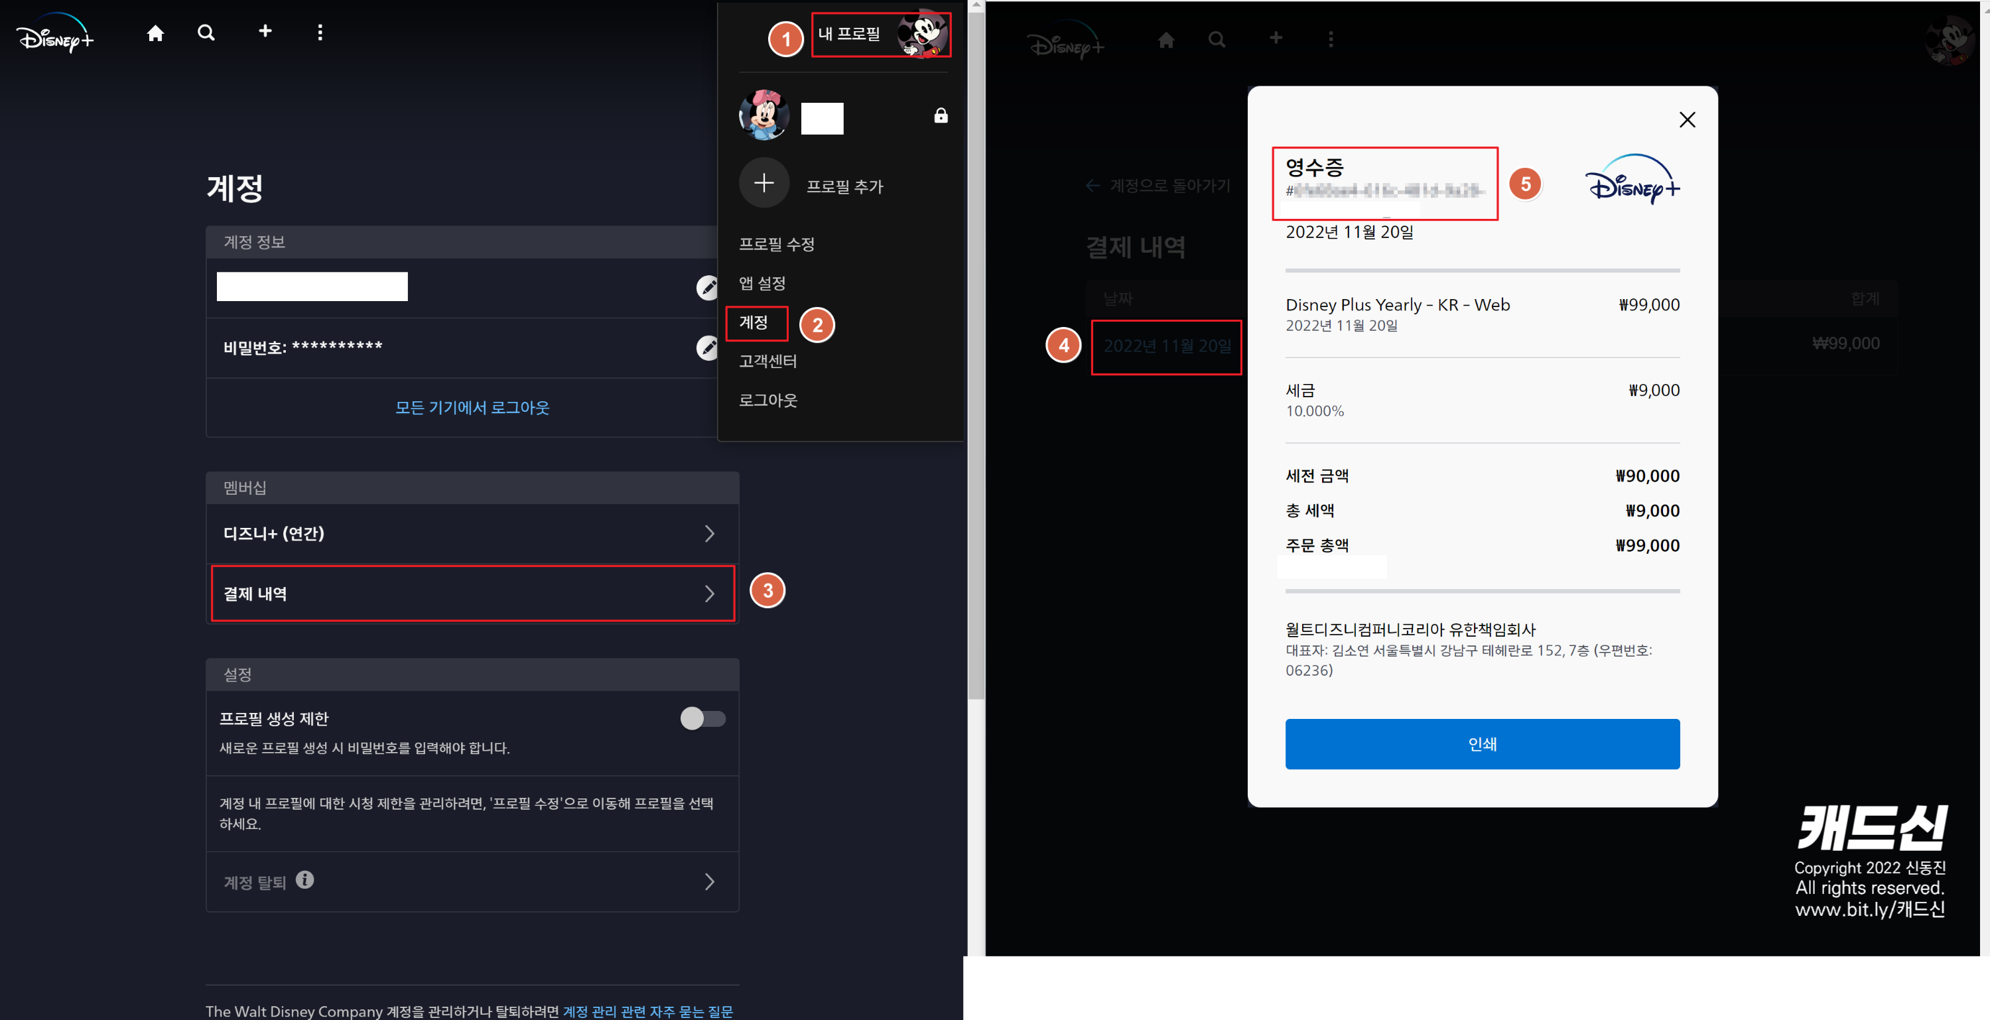Select 계정 in profile menu
Viewport: 1990px width, 1020px height.
[x=753, y=322]
